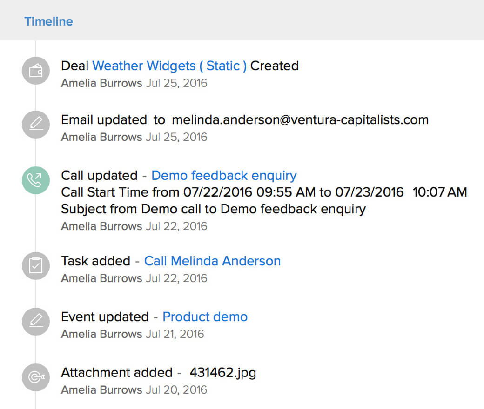Open the Timeline tab
The width and height of the screenshot is (484, 409).
coord(49,21)
